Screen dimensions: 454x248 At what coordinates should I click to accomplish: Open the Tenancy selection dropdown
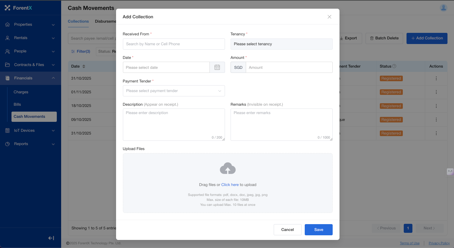click(281, 44)
